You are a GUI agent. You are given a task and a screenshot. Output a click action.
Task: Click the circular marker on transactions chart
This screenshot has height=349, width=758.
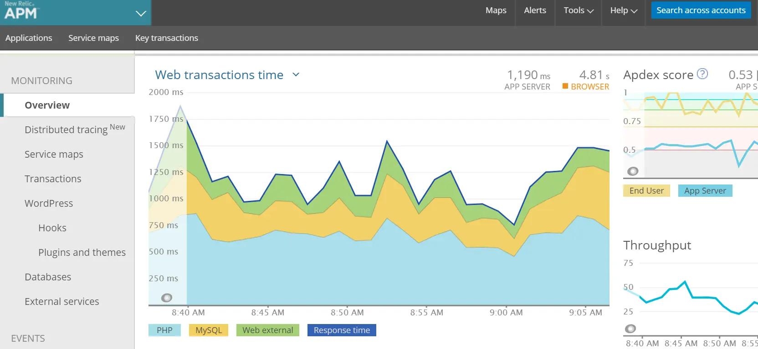[x=167, y=298]
